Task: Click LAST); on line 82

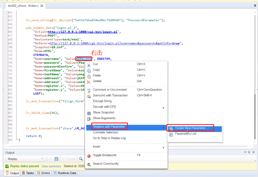Action: click(39, 94)
